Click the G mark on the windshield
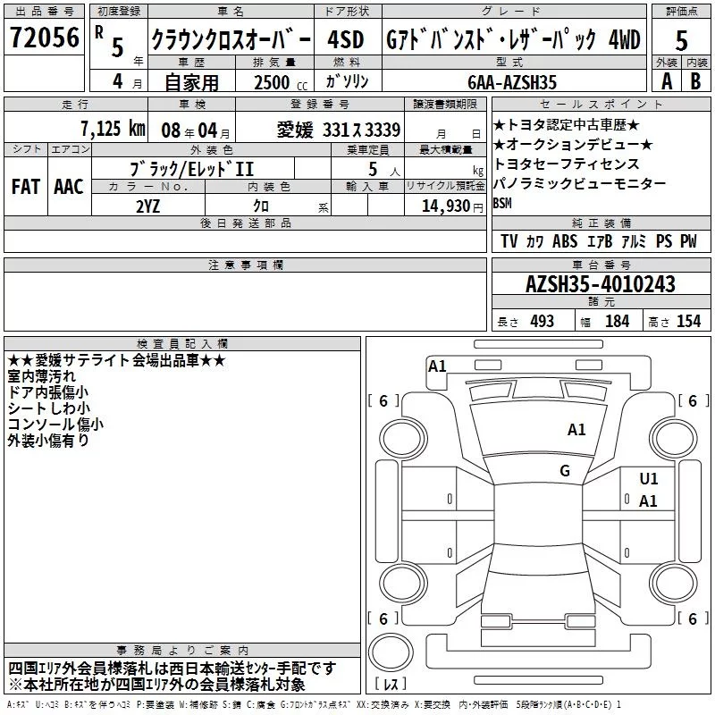715x715 pixels. point(565,471)
